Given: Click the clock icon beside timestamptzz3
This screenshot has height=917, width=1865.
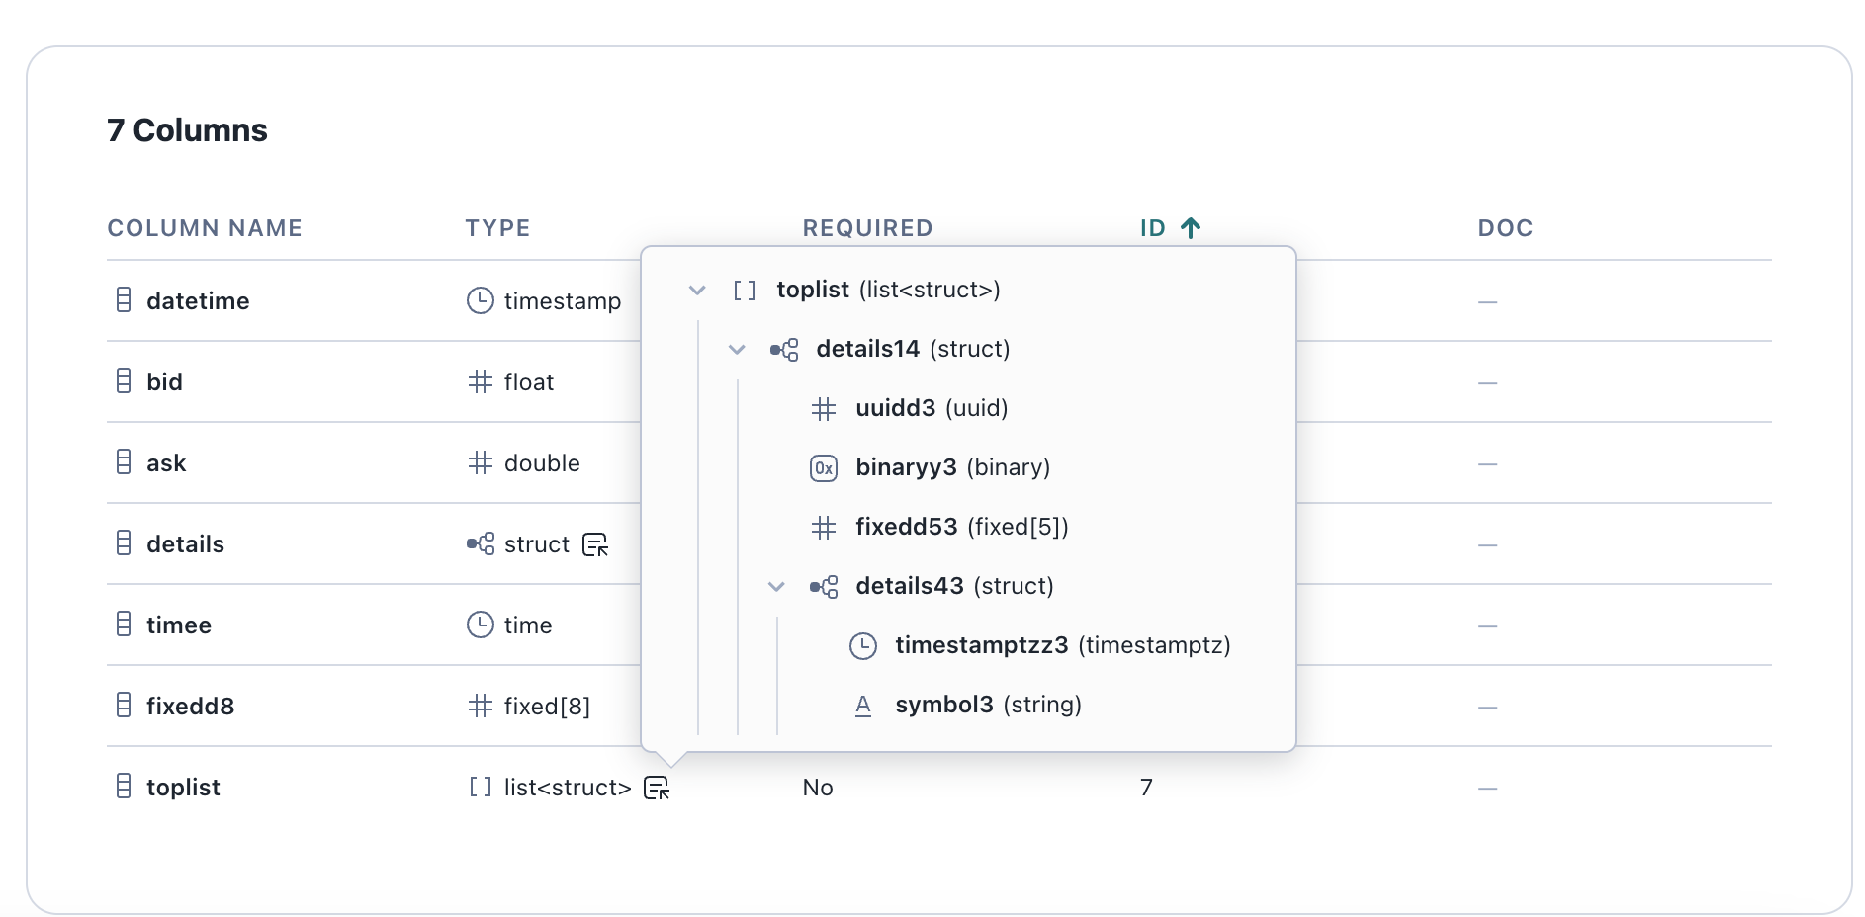Looking at the screenshot, I should pos(862,645).
